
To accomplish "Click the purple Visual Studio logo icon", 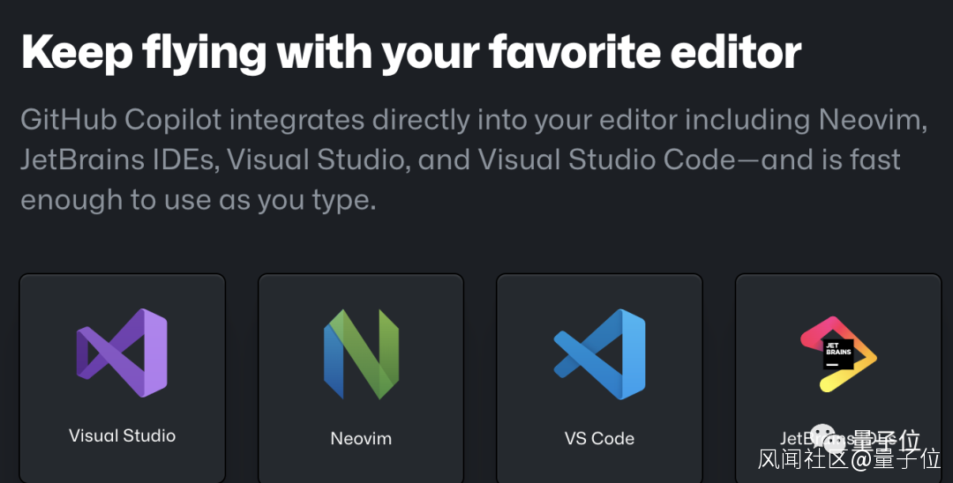I will 122,353.
